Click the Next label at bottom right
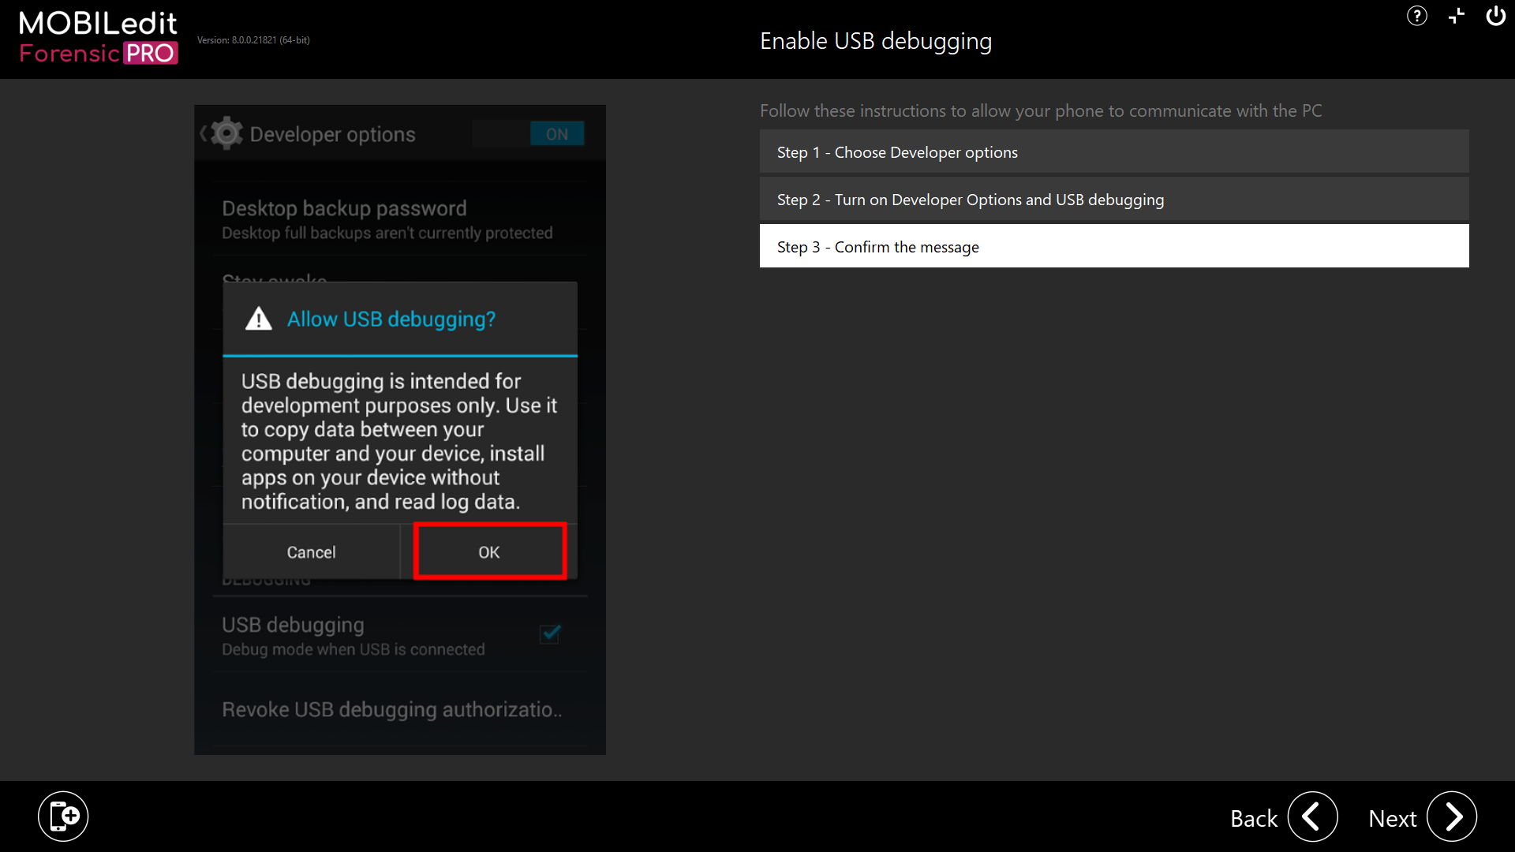The image size is (1515, 852). [1393, 819]
